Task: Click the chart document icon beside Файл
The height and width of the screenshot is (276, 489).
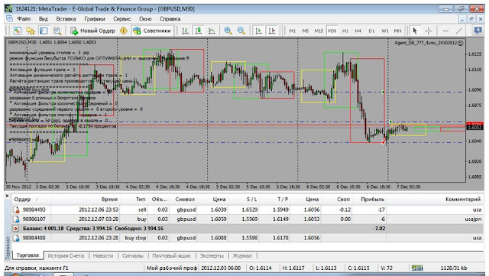Action: 10,18
